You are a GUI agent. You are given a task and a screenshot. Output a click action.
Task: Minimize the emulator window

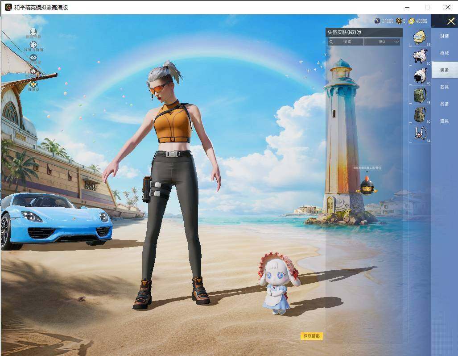407,7
